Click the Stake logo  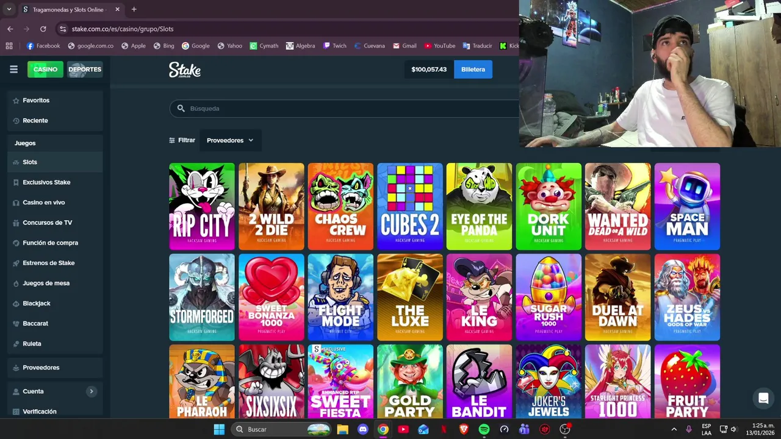coord(185,70)
